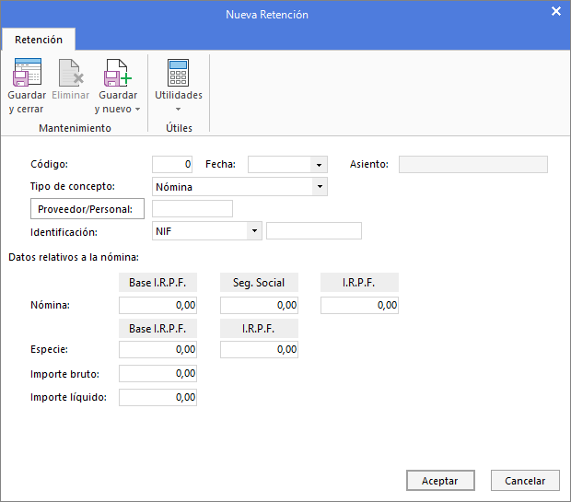The image size is (571, 502).
Task: Focus the identification number field
Action: pos(314,231)
